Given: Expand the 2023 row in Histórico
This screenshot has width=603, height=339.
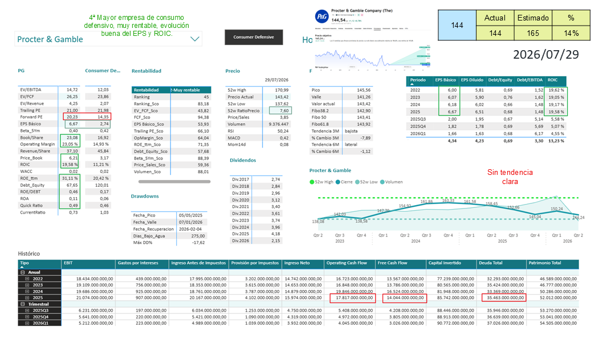Looking at the screenshot, I should pyautogui.click(x=27, y=285).
